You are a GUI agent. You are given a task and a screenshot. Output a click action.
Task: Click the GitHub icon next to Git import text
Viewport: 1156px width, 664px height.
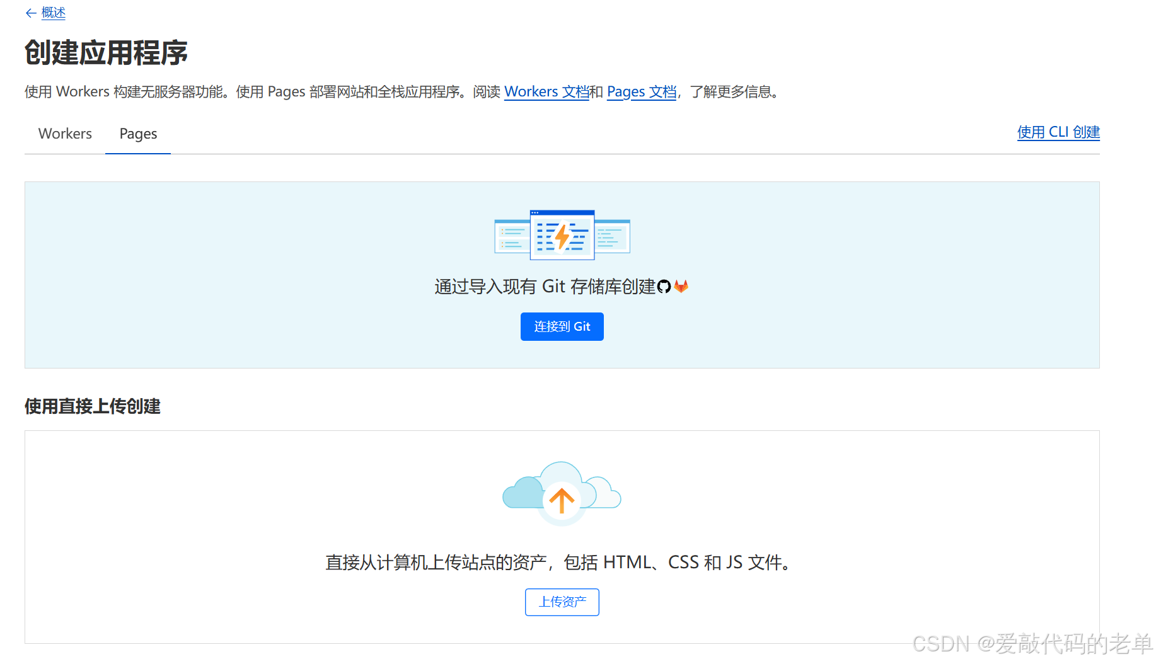pos(663,286)
